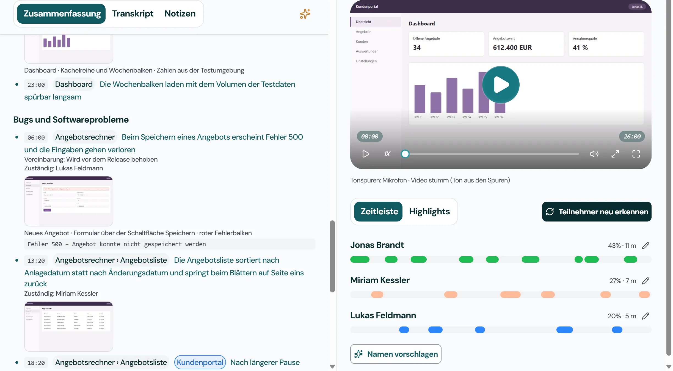Edit Miriam Kessler's name with the pencil icon
The height and width of the screenshot is (371, 673).
646,281
